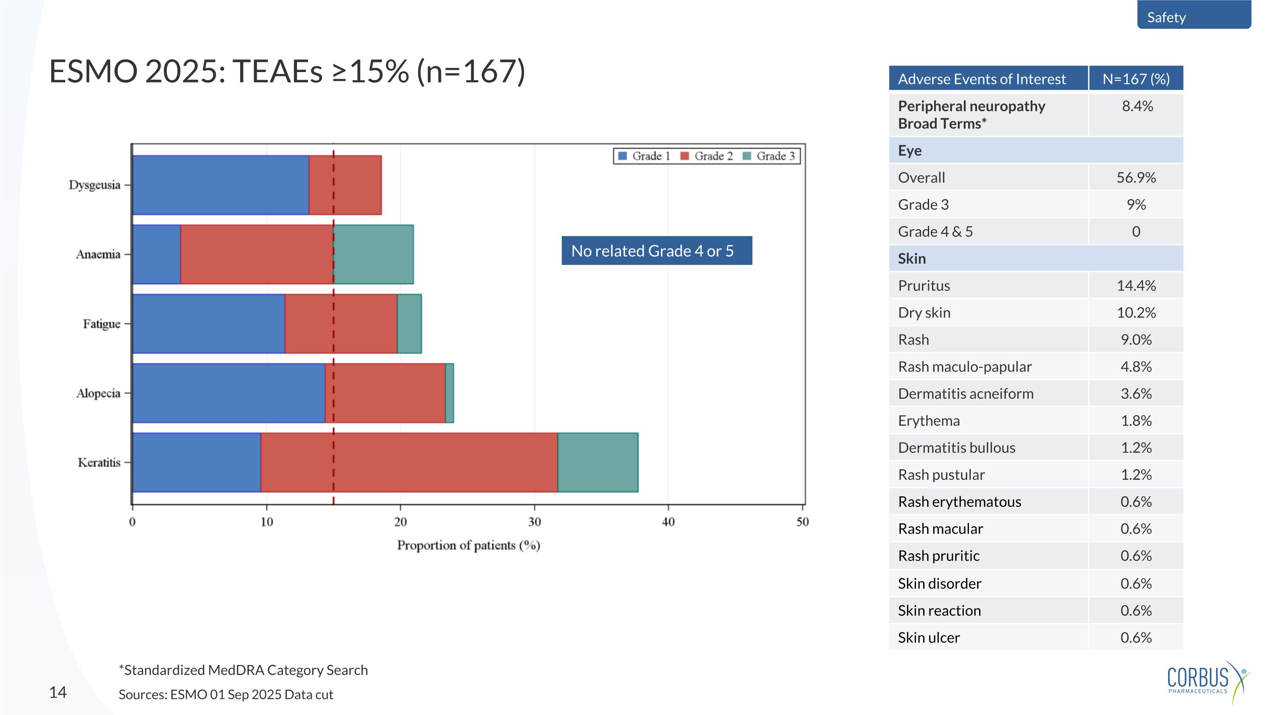This screenshot has width=1271, height=715.
Task: Click the Grade 1 blue legend swatch
Action: (x=623, y=156)
